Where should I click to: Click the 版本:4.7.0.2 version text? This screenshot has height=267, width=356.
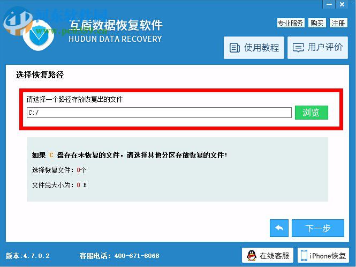(x=28, y=256)
